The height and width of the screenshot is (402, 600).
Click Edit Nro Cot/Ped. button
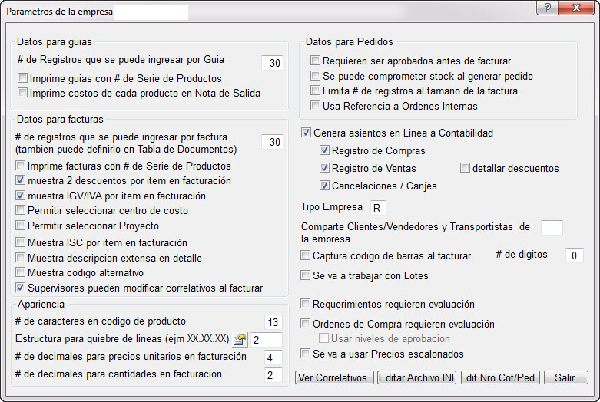(500, 377)
